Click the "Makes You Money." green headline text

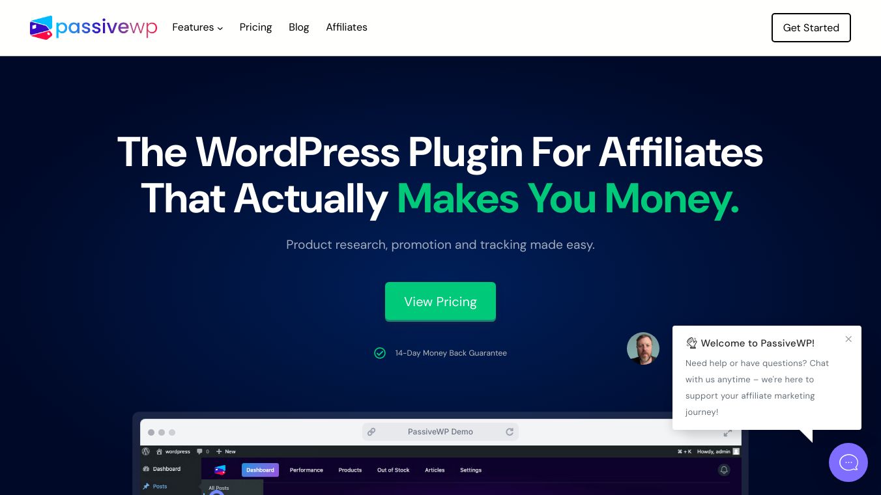[x=568, y=199]
